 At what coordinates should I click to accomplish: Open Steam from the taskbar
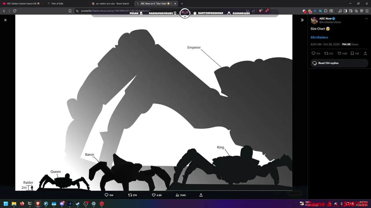(78, 204)
